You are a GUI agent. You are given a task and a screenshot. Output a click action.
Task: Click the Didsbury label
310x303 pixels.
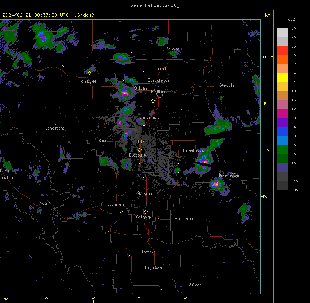pyautogui.click(x=138, y=155)
